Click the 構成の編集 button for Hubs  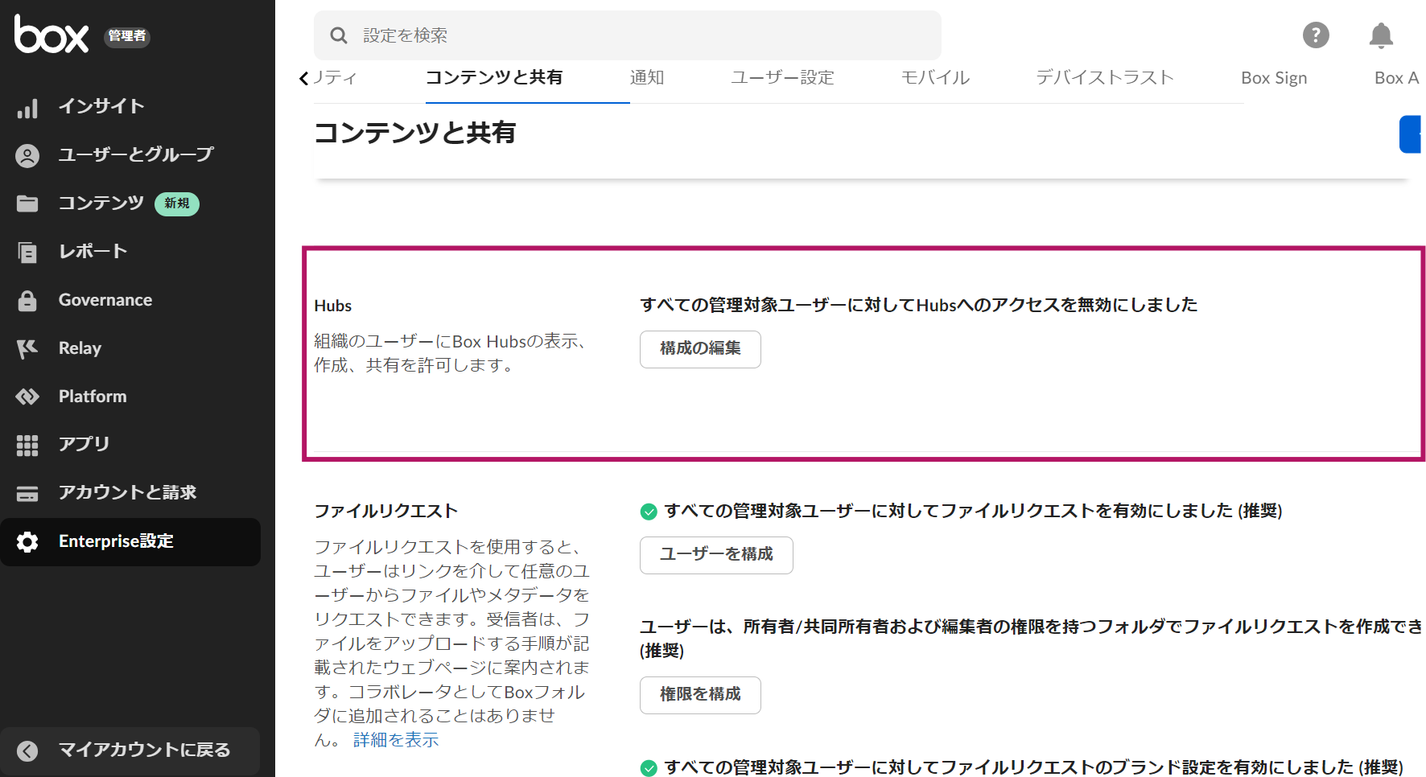[700, 349]
